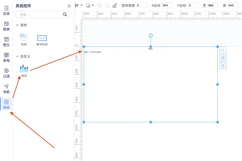This screenshot has height=161, width=242.
Task: Toggle the lock icon in toolbar
Action: click(115, 5)
